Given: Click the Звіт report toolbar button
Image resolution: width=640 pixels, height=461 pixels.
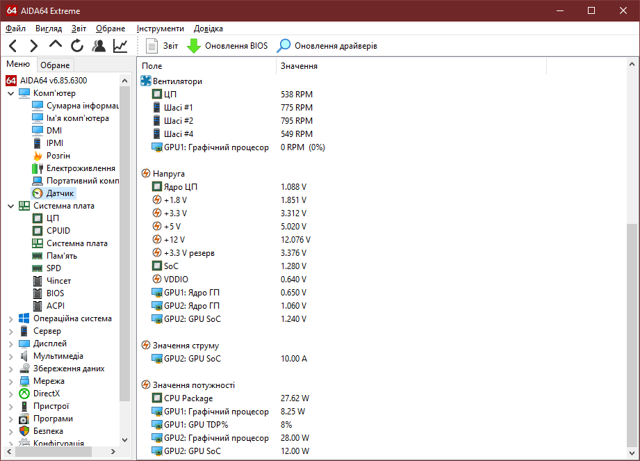Looking at the screenshot, I should pyautogui.click(x=162, y=46).
